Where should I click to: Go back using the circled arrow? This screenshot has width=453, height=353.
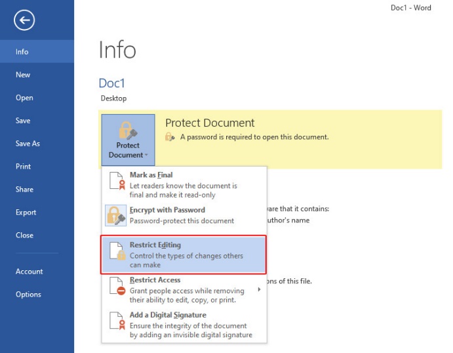[x=24, y=20]
